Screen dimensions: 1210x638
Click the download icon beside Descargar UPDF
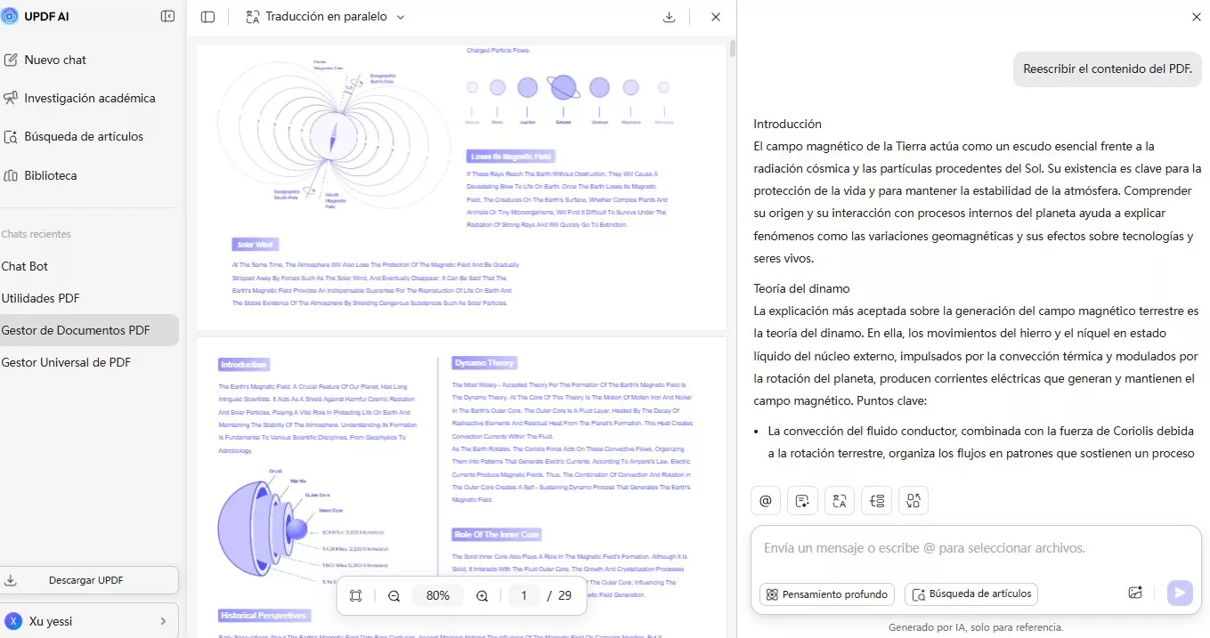point(11,580)
